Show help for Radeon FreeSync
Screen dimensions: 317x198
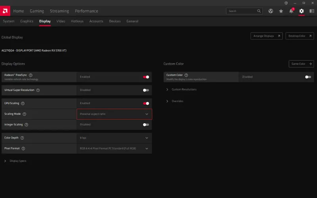pos(31,75)
